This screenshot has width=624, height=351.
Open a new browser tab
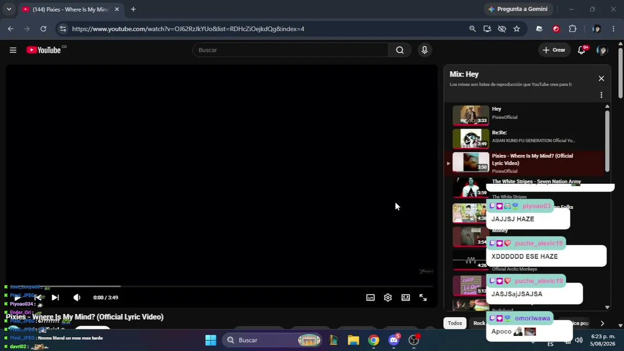[x=133, y=9]
